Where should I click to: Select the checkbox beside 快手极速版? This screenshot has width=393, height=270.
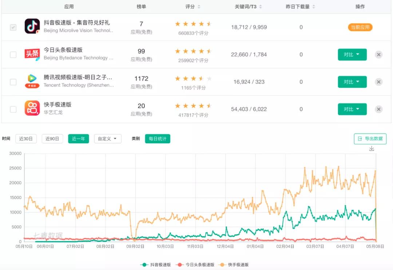13,109
